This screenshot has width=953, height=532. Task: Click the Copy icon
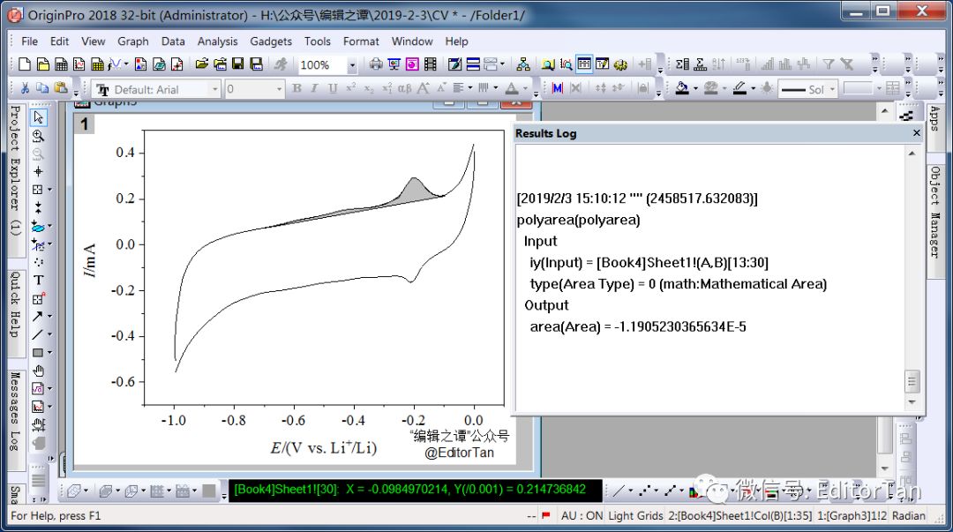tap(42, 89)
